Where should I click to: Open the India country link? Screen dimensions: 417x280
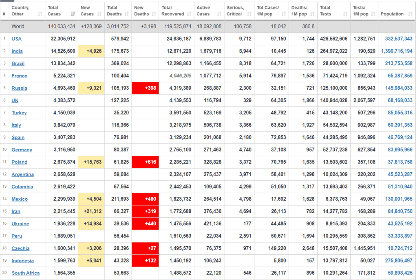(17, 51)
